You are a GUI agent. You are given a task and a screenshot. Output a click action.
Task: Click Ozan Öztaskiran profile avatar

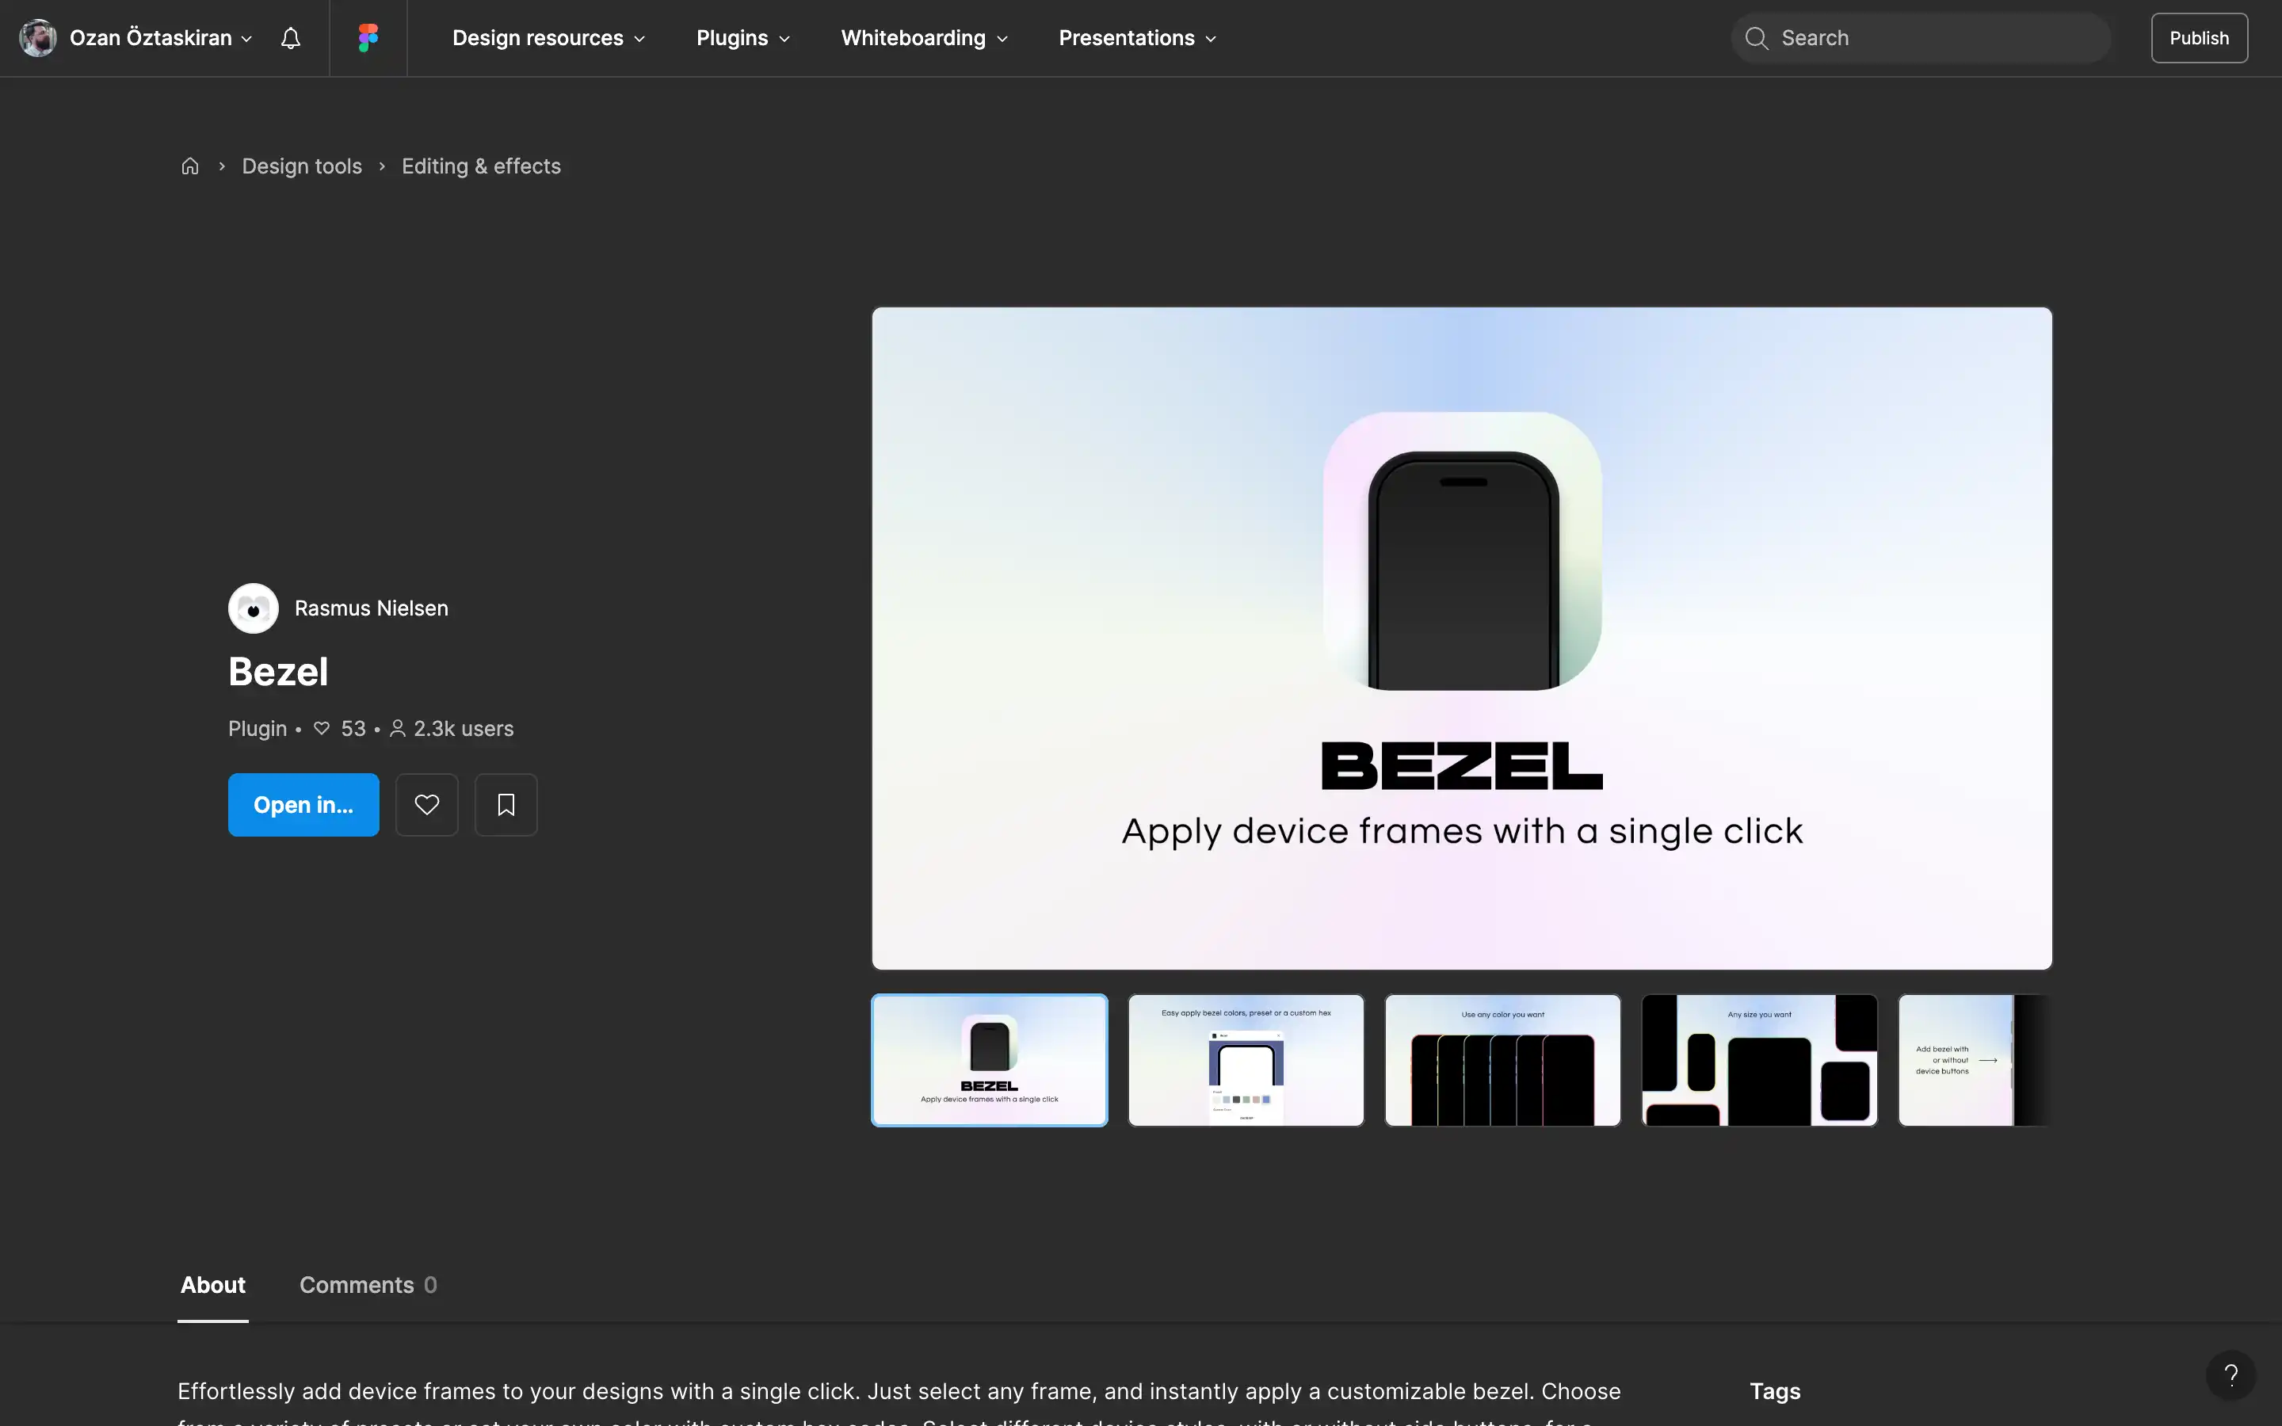coord(38,38)
